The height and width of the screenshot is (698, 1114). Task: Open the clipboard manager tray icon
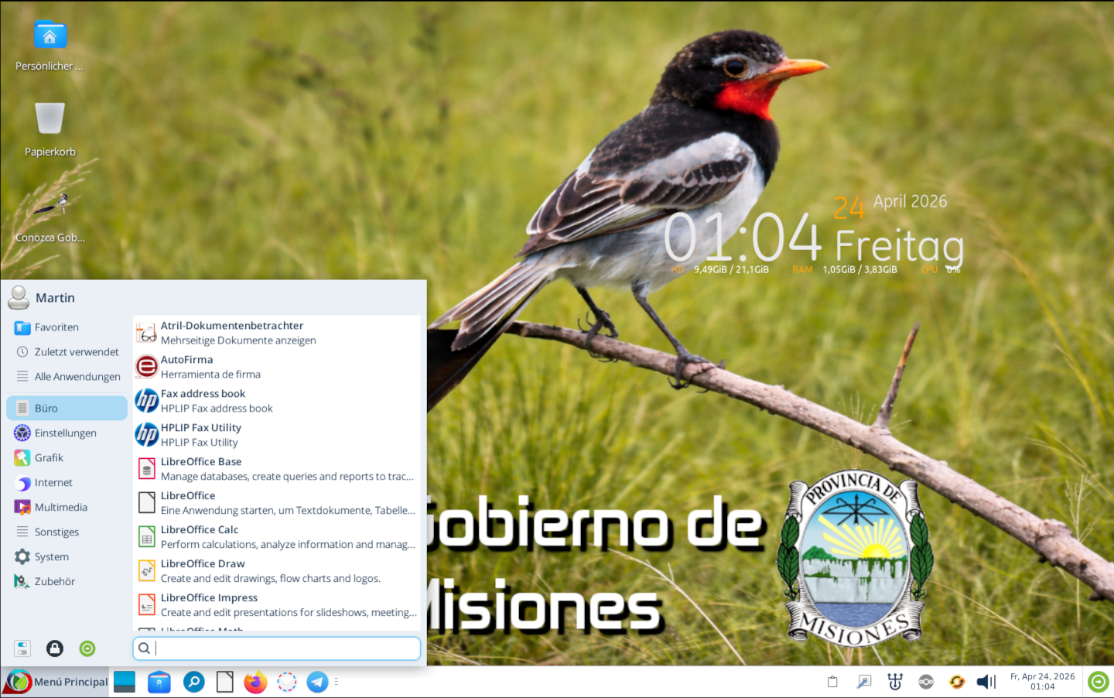pos(832,682)
